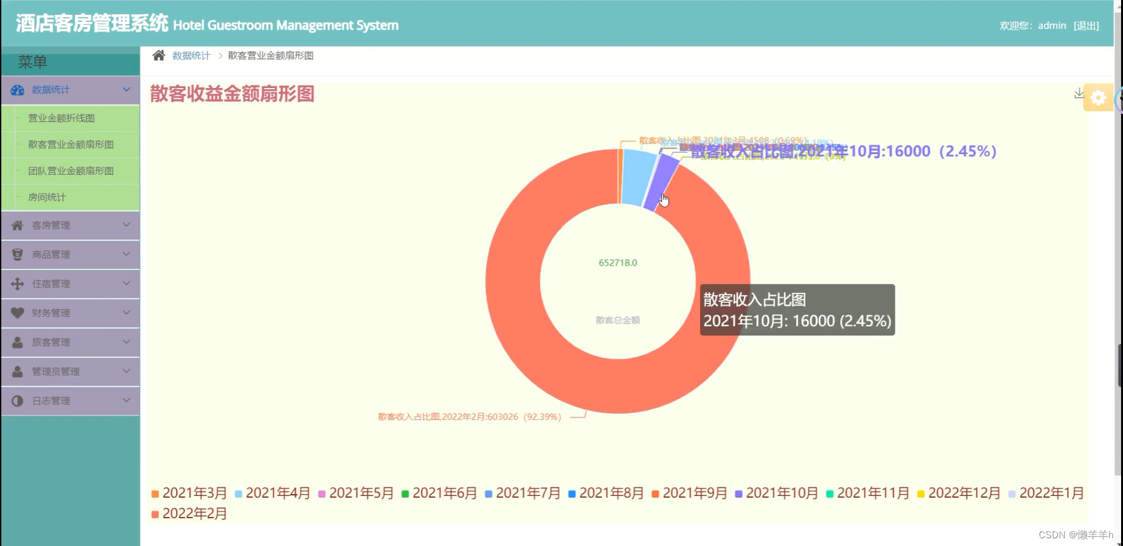1123x546 pixels.
Task: Toggle 2022年12月 legend item
Action: pos(959,493)
